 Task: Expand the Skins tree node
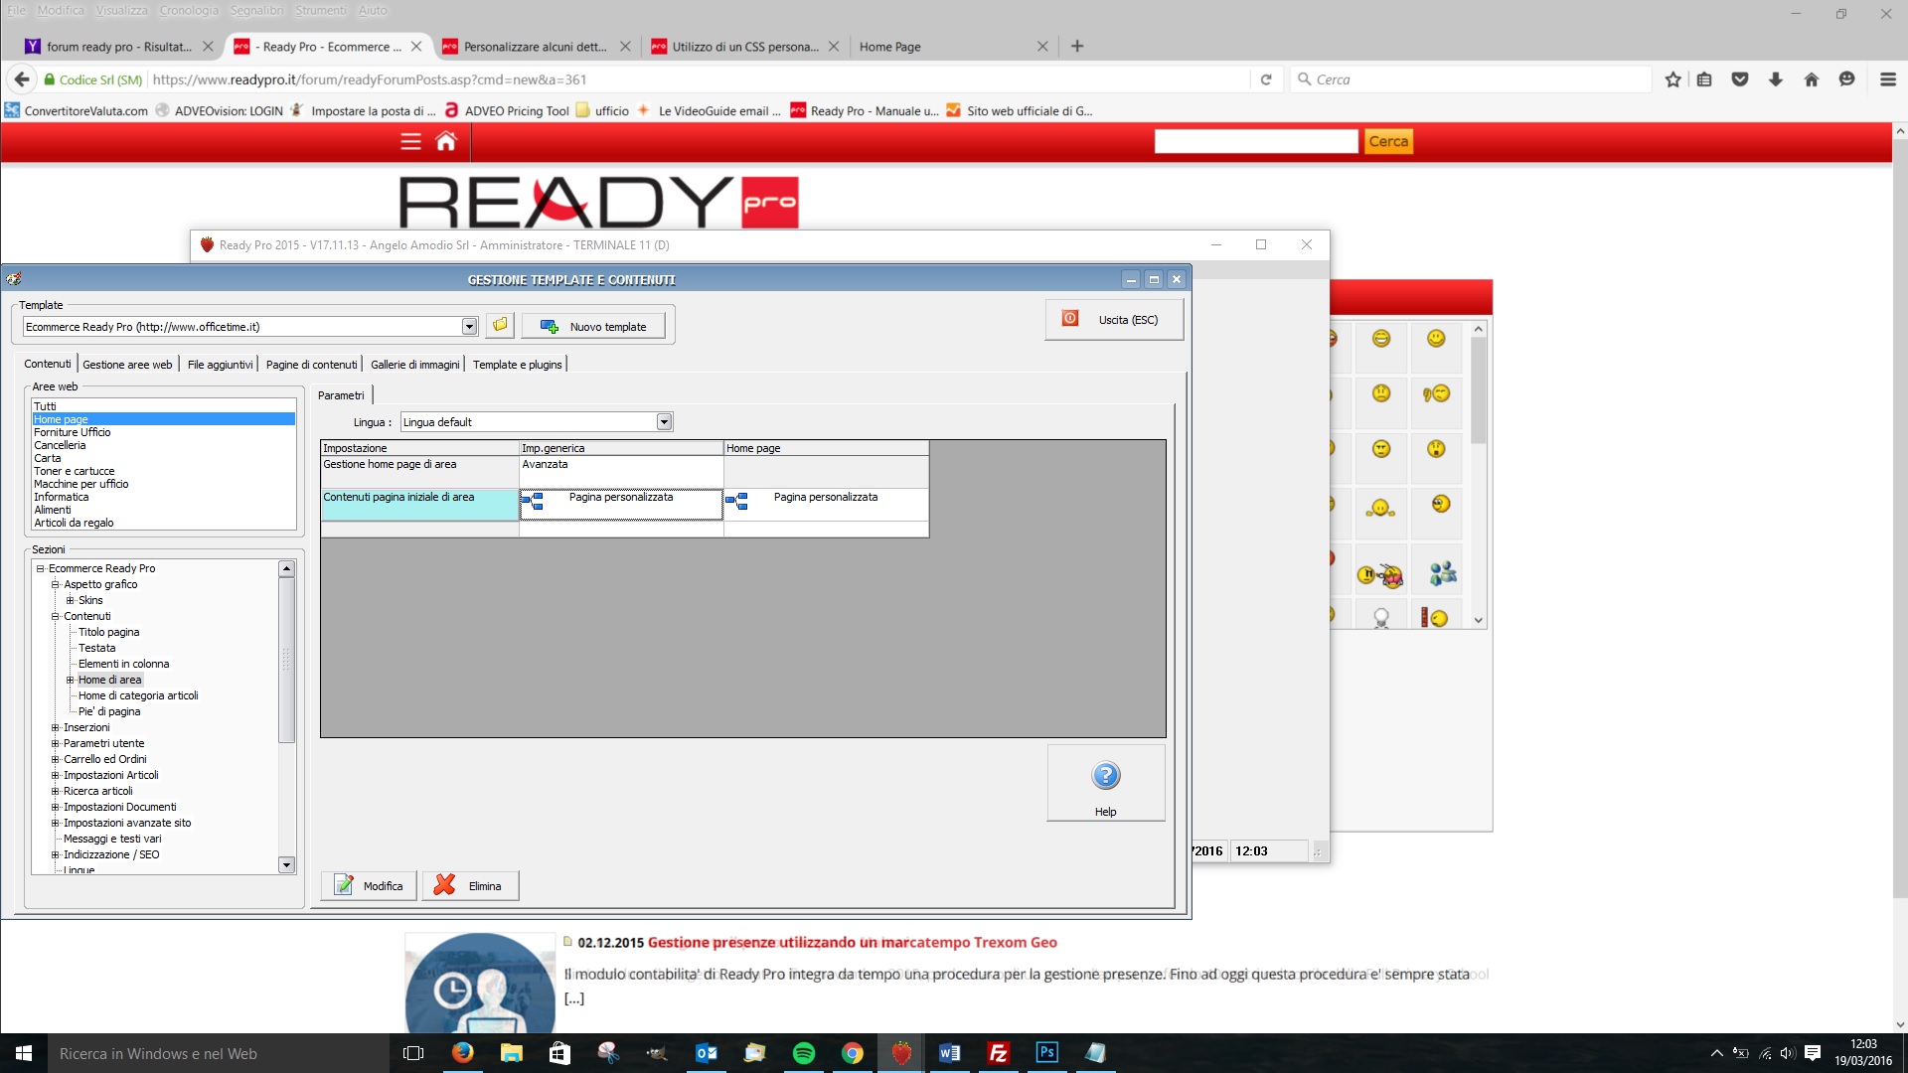71,600
